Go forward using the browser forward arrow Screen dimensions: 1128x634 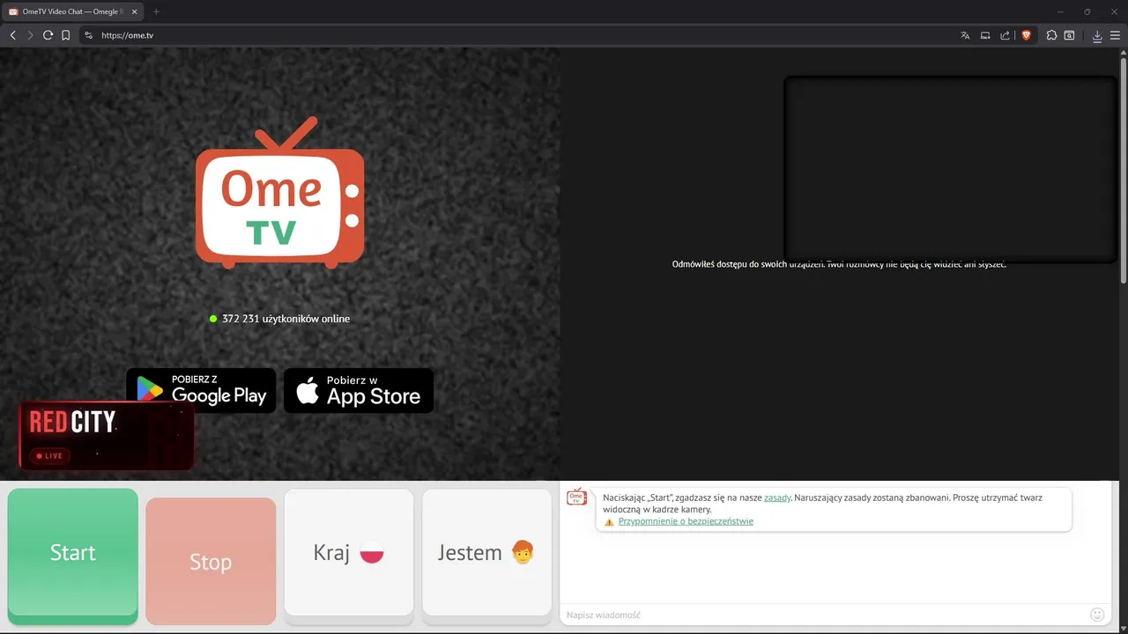[30, 35]
